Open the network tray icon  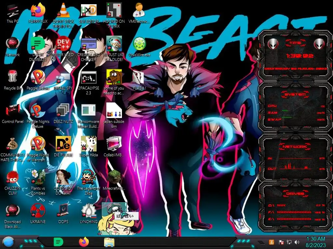point(289,242)
